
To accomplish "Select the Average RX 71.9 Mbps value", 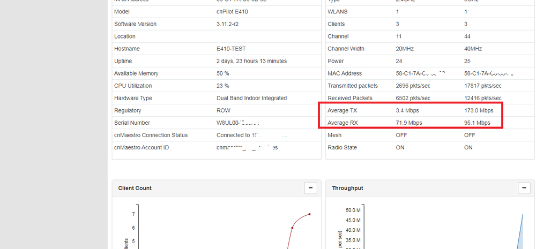I will point(409,123).
